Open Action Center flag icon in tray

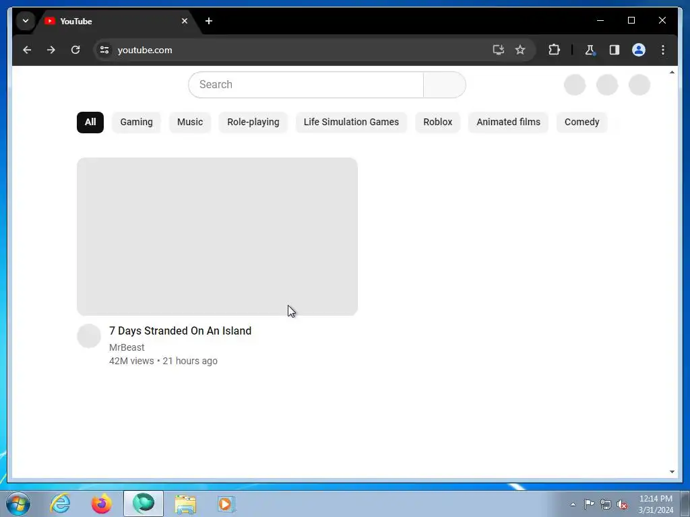pos(589,504)
